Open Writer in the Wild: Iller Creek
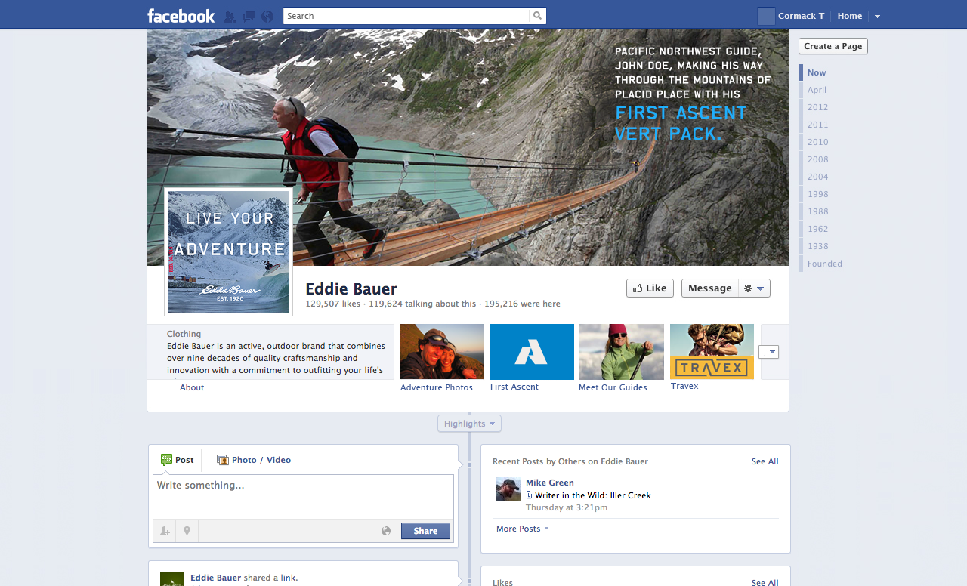The width and height of the screenshot is (967, 586). click(593, 495)
